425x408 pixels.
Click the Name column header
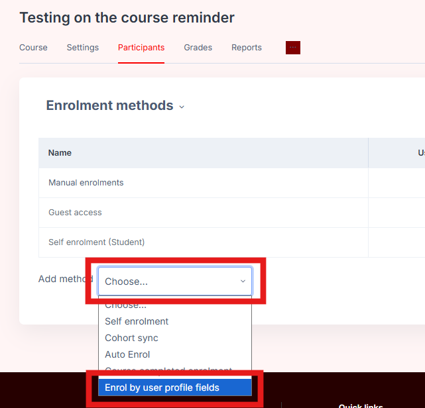tap(60, 153)
